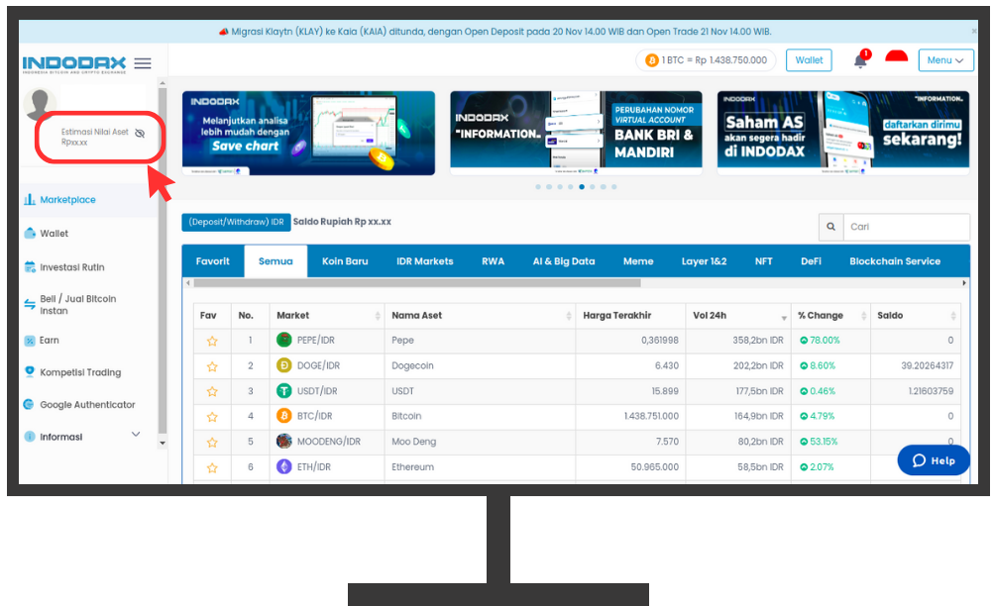
Task: Open the Bank BRI & Mandiri banner
Action: [576, 134]
